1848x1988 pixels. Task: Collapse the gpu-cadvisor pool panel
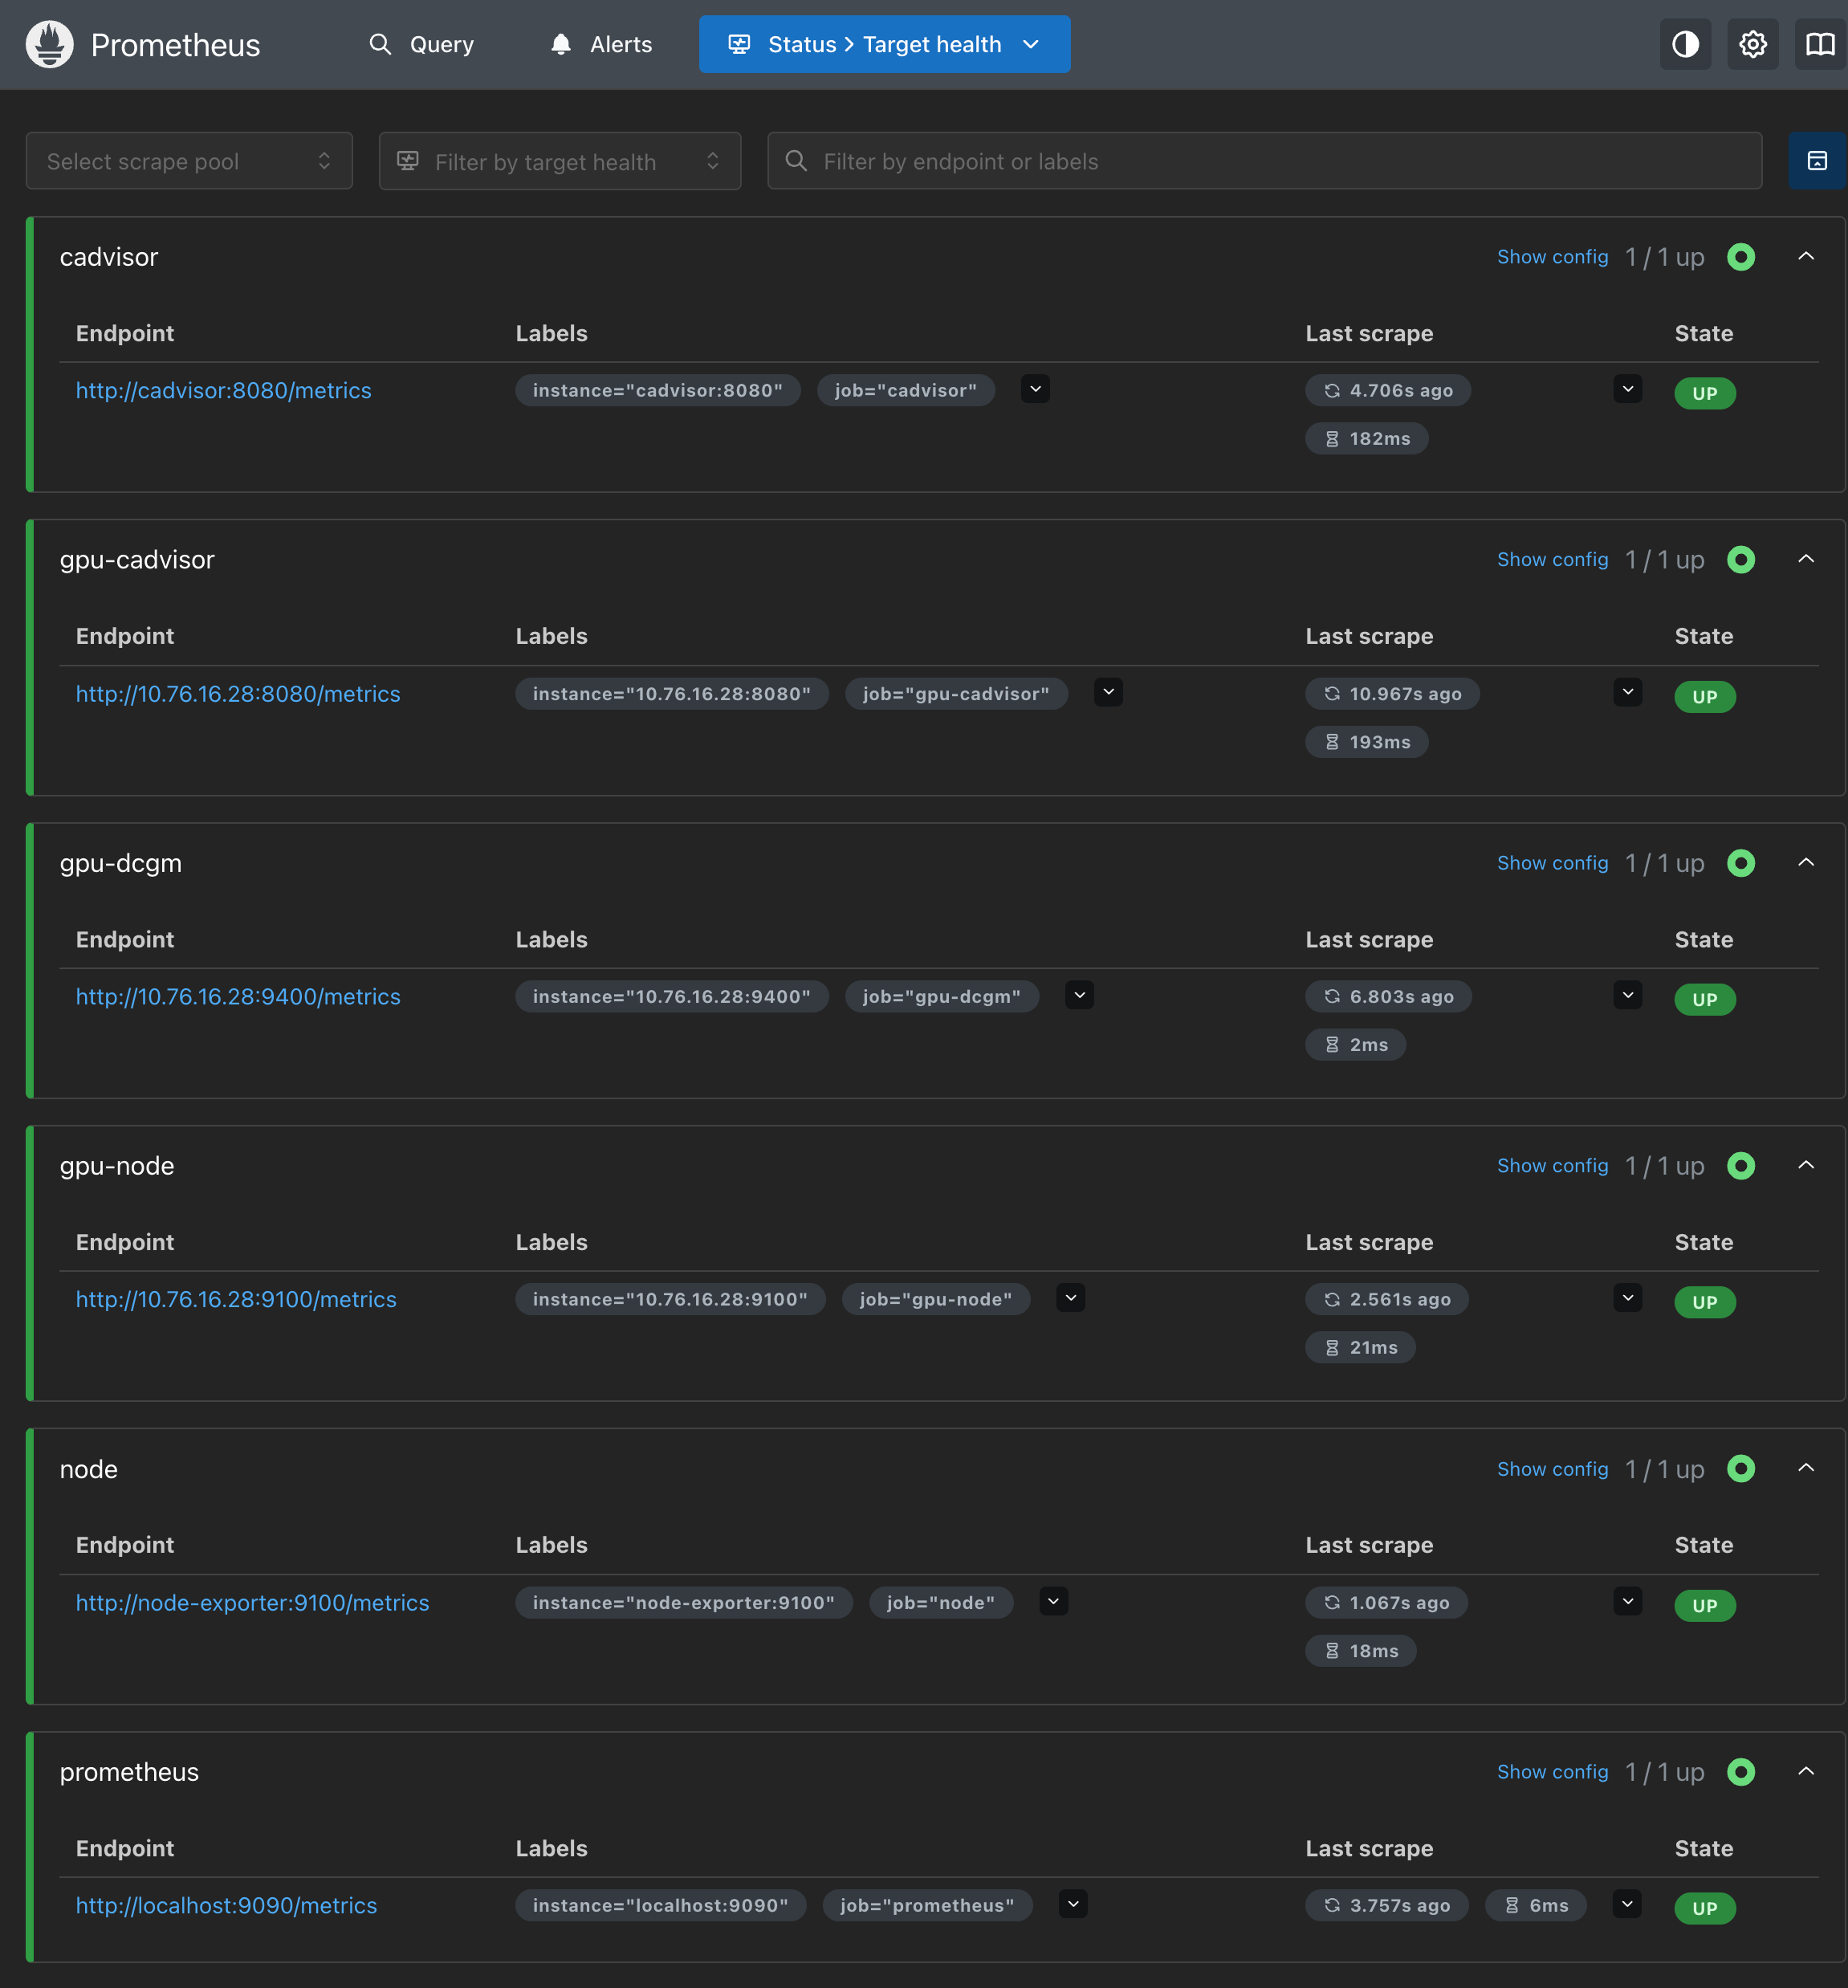click(1806, 559)
